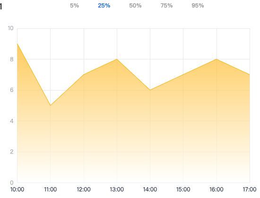
Task: Click the y-axis label 10
Action: tap(10, 28)
